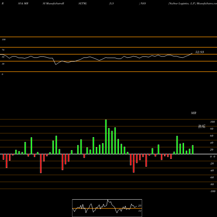Screen dimensions: 217x217
Task: Click the value 11 in the mini chart
Action: pos(140,211)
